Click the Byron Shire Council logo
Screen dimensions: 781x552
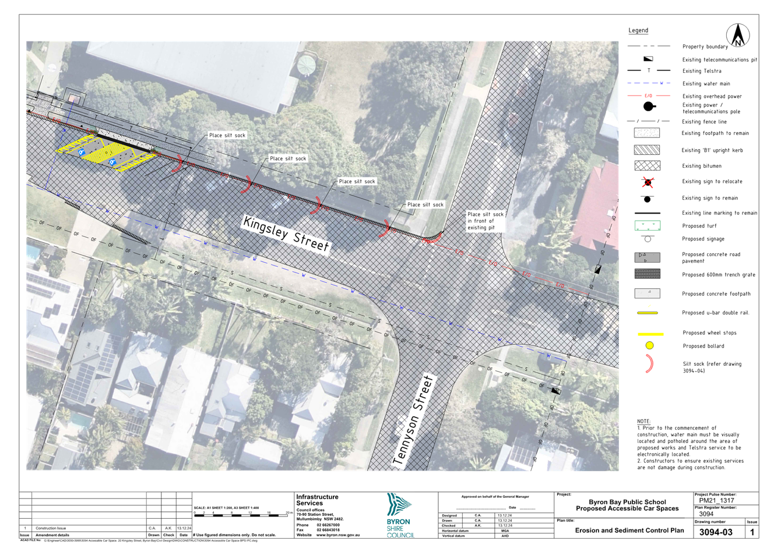click(399, 515)
